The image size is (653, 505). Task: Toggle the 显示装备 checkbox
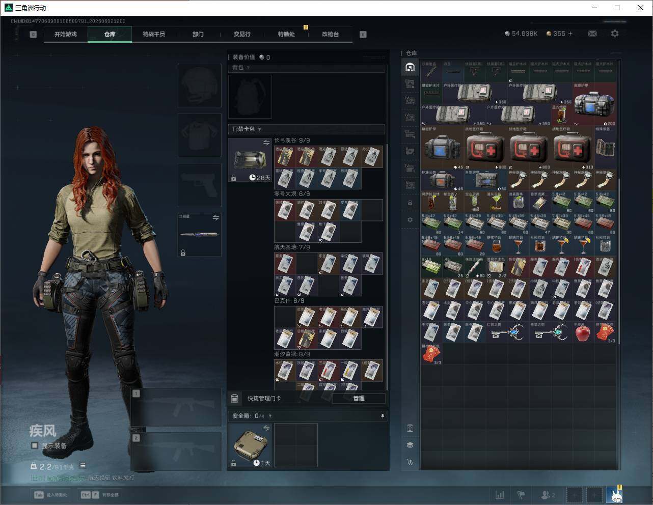35,445
